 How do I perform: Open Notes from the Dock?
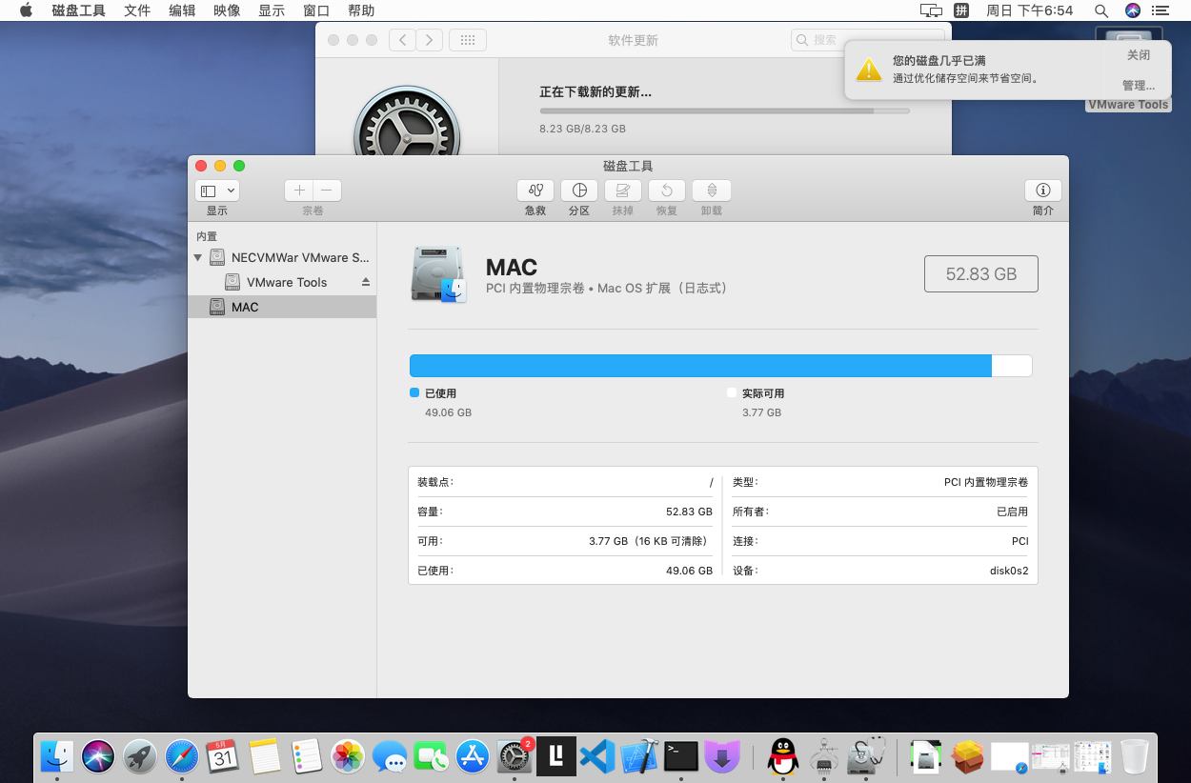pos(265,756)
